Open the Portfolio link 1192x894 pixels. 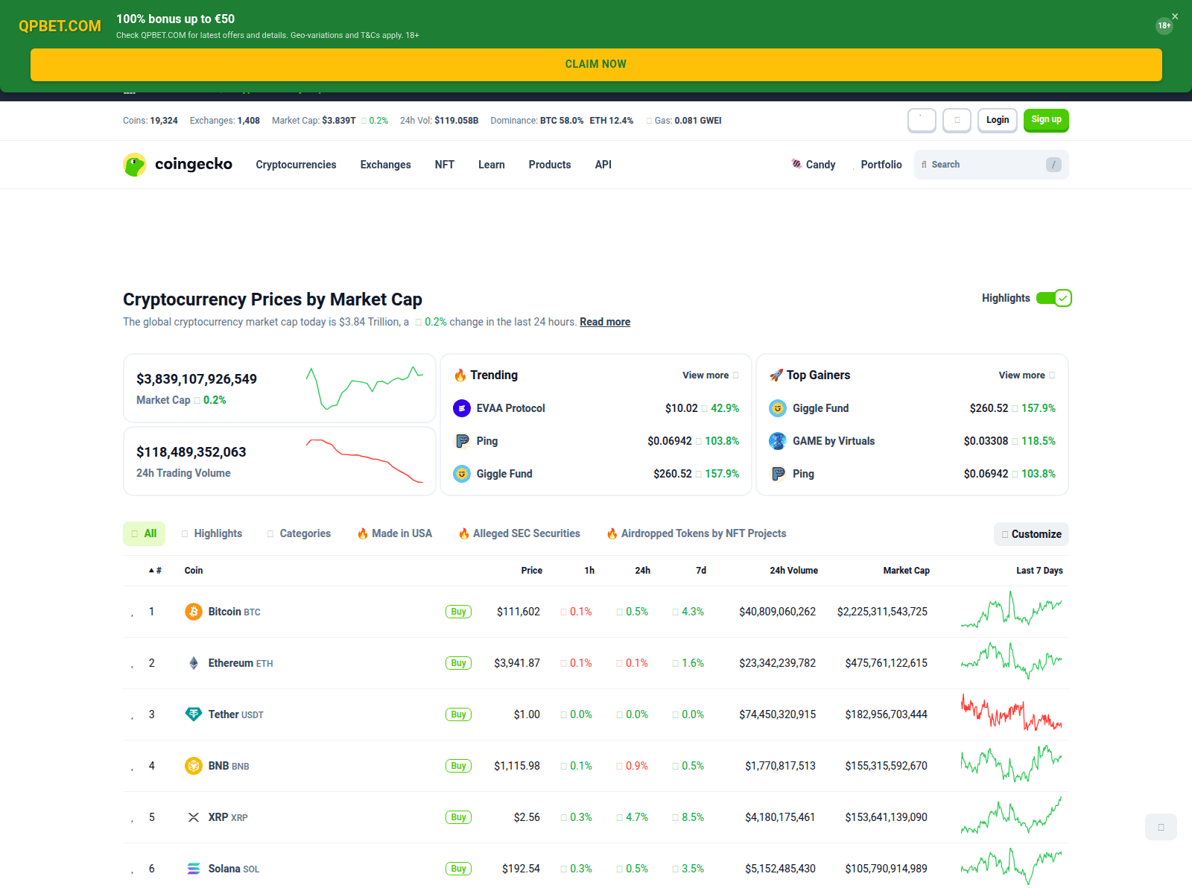point(881,165)
